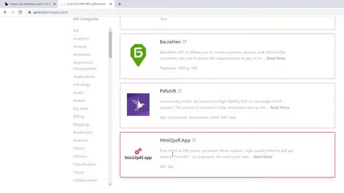Select Chinese category
Image resolution: width=344 pixels, height=193 pixels.
coord(80,156)
